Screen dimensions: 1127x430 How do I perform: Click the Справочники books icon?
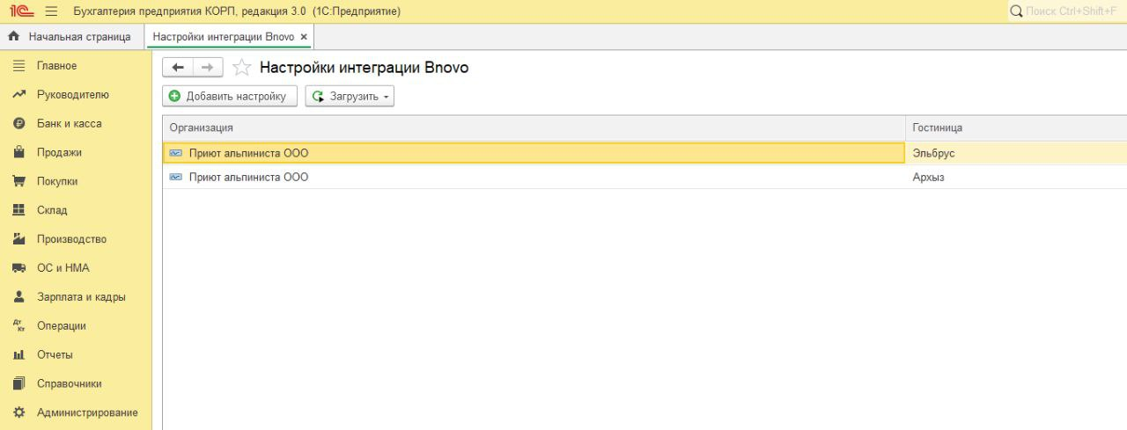[x=18, y=383]
